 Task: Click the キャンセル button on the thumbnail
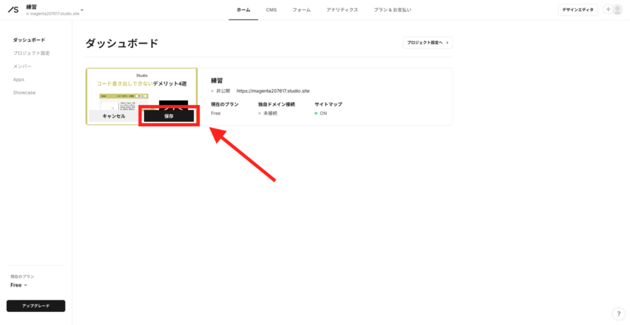(114, 116)
